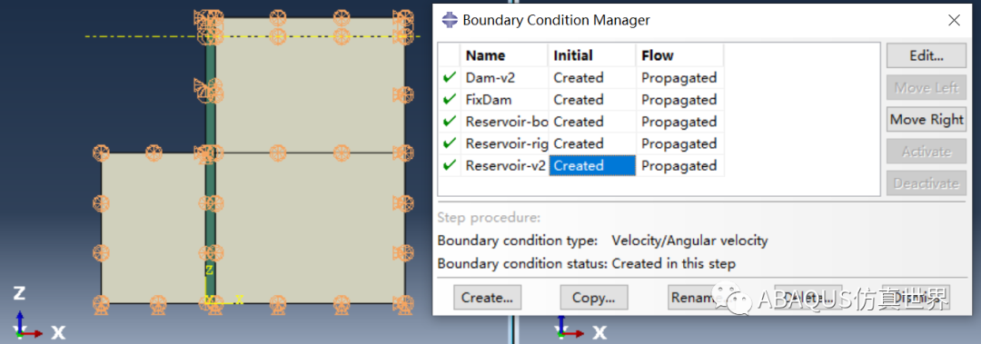Screen dimensions: 981x344
Task: Select the highlighted Created cell for Reservoir-v2
Action: 592,166
